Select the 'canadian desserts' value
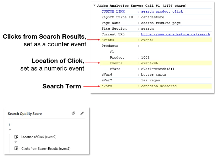 (x=159, y=86)
